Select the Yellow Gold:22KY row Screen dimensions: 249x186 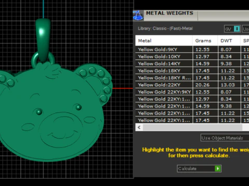(192, 85)
